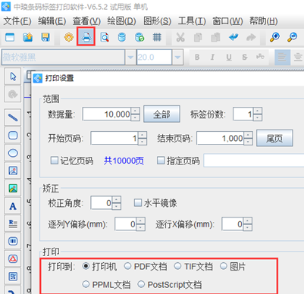The width and height of the screenshot is (304, 294).
Task: Select the ellipse drawing tool
Action: (13, 153)
